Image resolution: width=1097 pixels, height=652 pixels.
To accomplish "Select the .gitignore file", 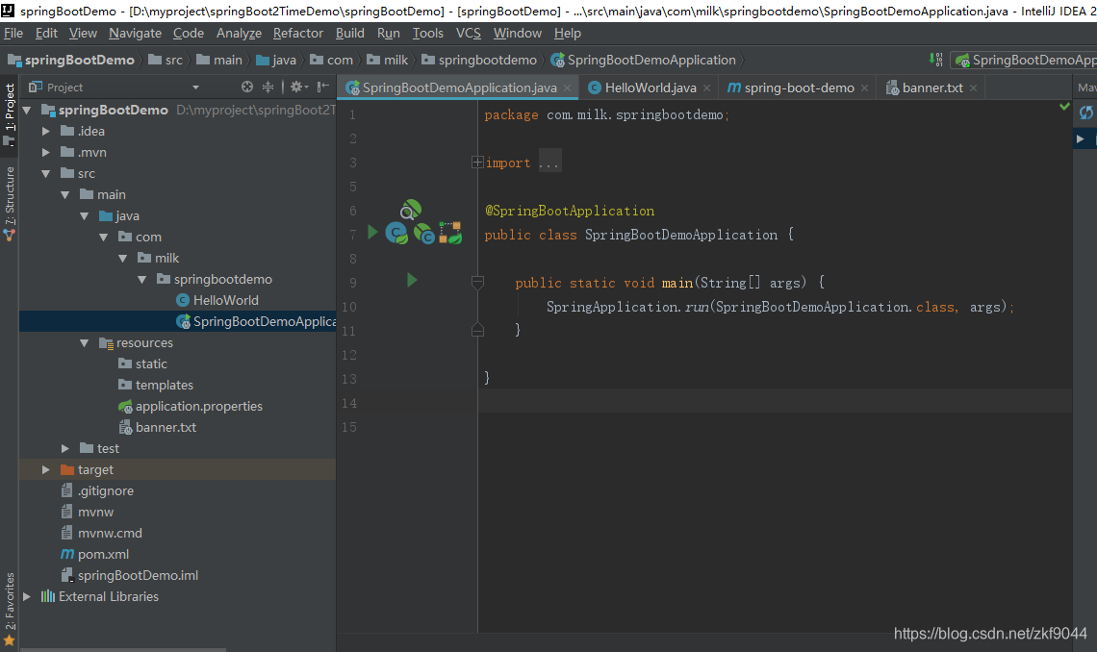I will pos(97,491).
